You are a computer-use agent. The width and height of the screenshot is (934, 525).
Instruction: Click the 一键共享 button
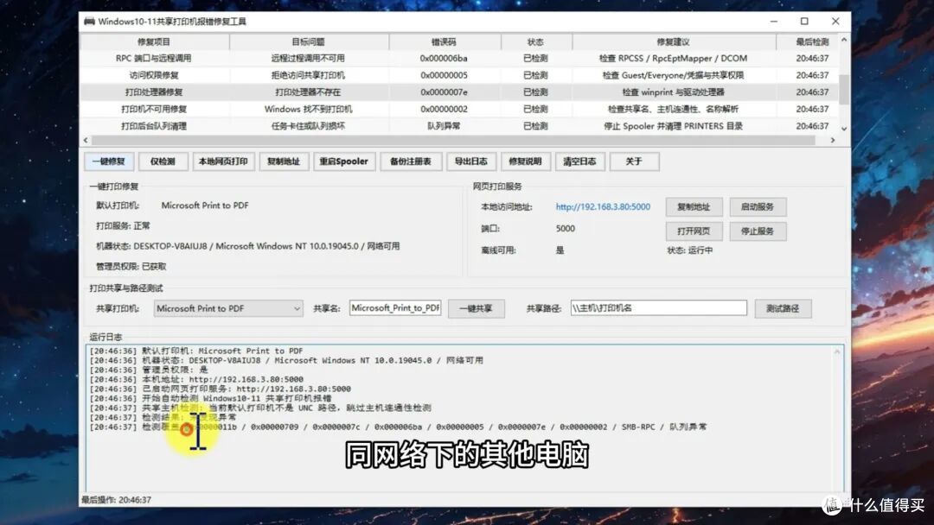coord(477,308)
